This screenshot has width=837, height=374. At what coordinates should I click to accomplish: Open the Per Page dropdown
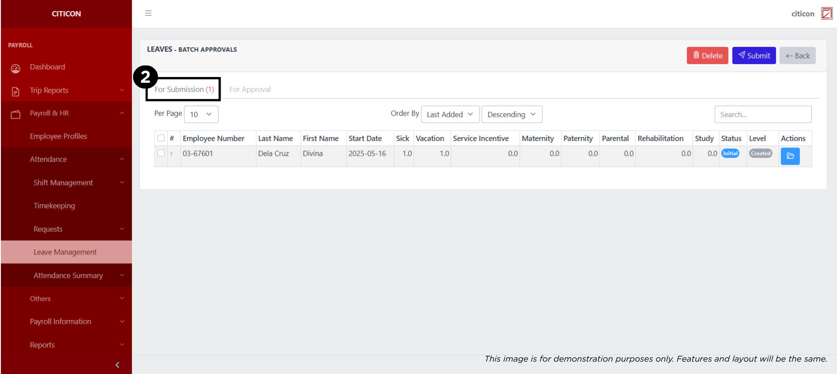coord(201,115)
